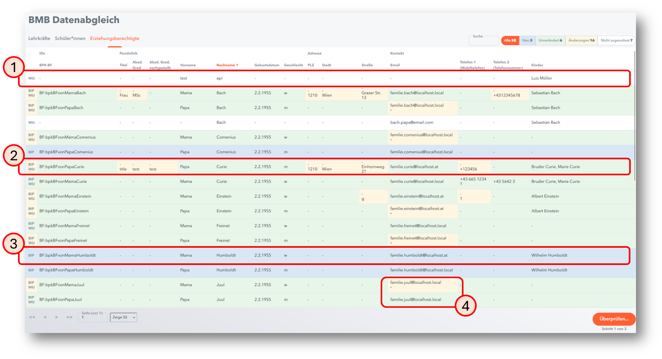Click the 'Suche' search field
The height and width of the screenshot is (359, 662).
483,40
